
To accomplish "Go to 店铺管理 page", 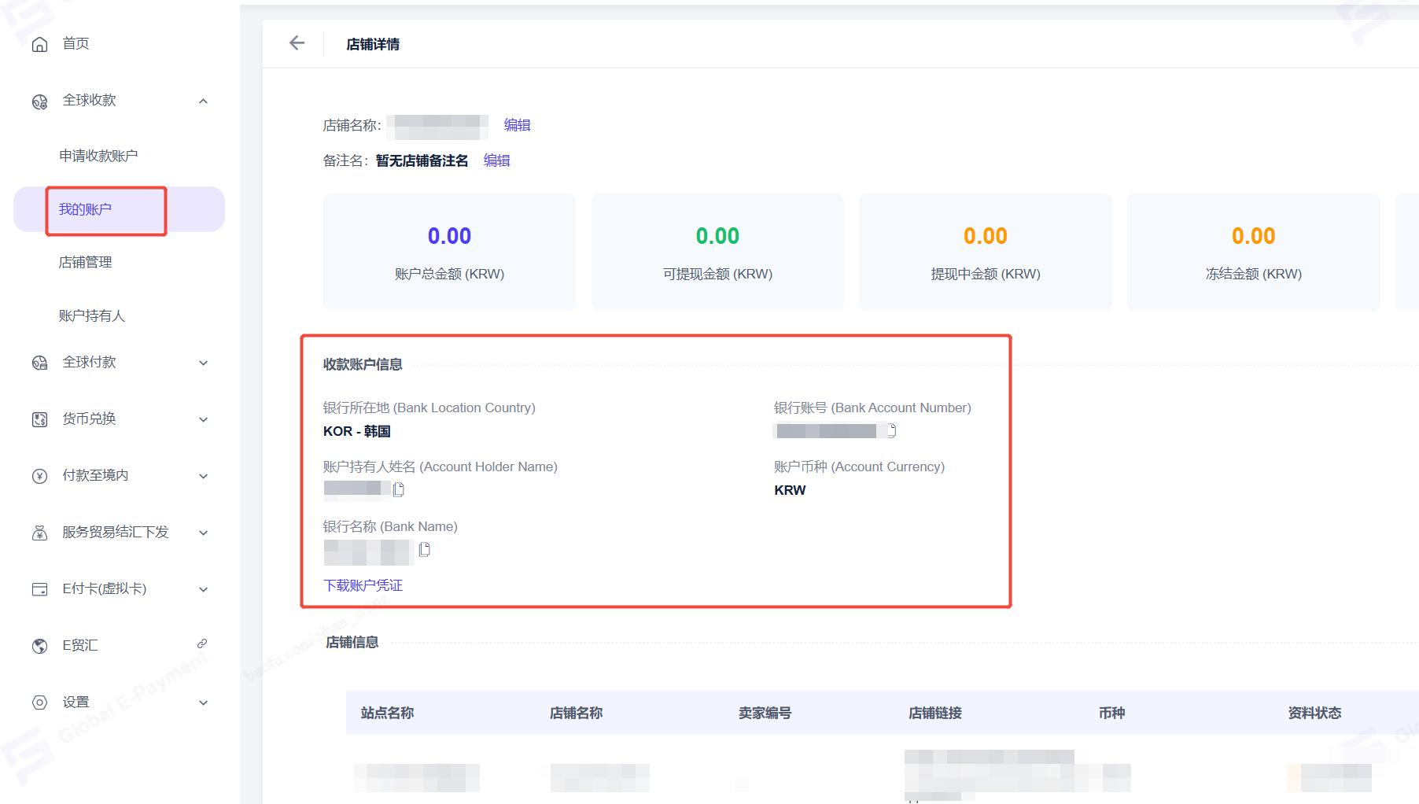I will pos(85,263).
